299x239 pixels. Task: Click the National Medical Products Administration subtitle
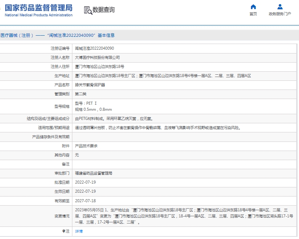pos(38,15)
